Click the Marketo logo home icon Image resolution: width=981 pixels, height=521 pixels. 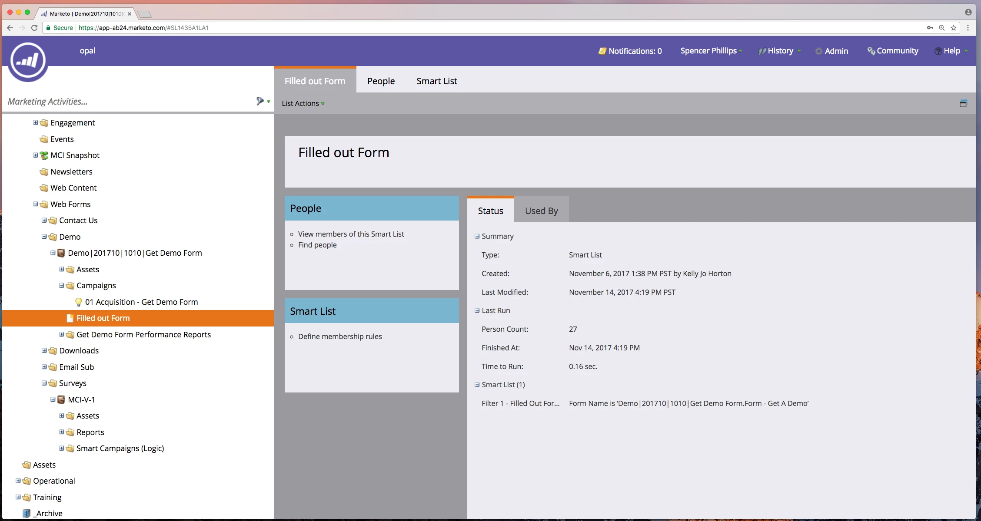[28, 61]
